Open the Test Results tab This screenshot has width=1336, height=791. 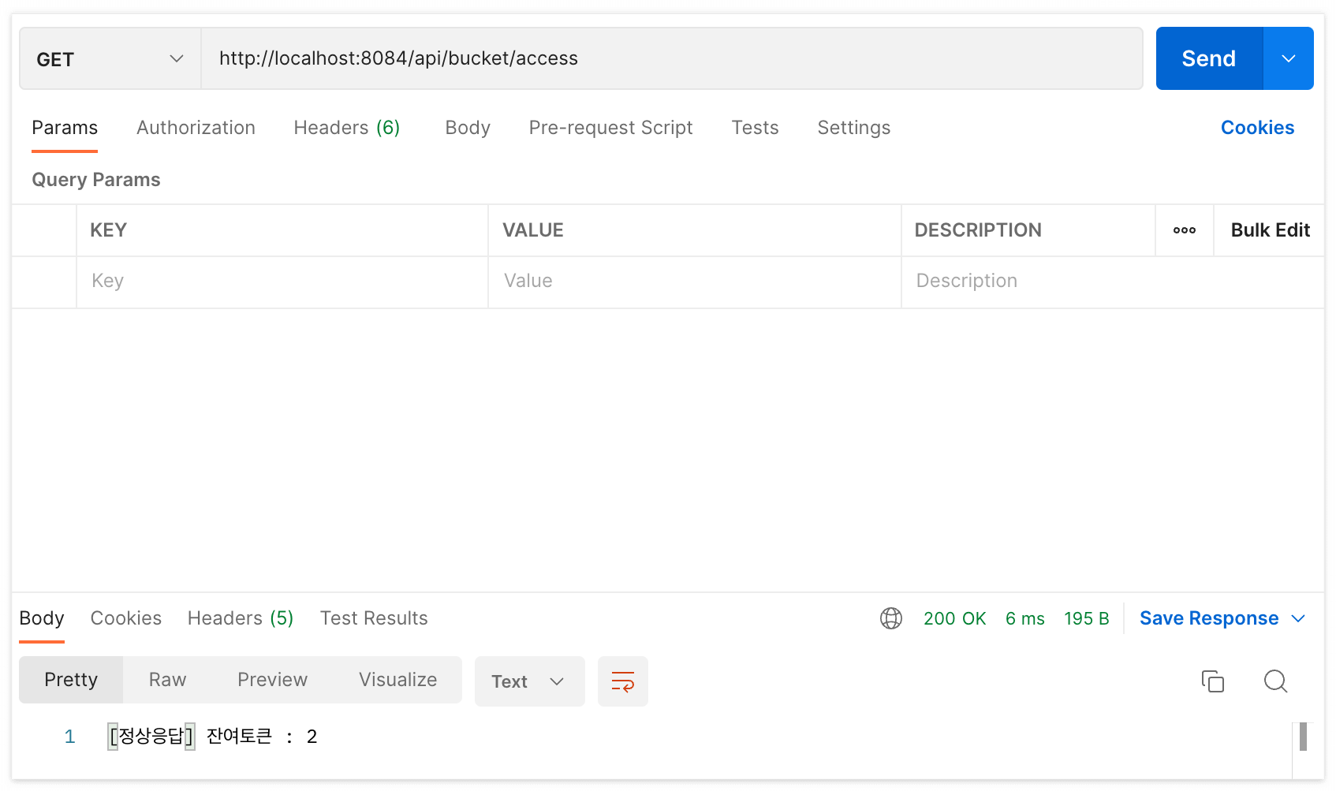pos(374,618)
